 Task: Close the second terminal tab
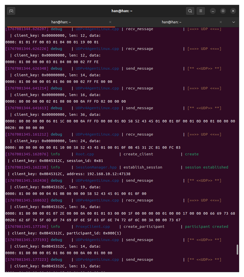click(x=221, y=22)
